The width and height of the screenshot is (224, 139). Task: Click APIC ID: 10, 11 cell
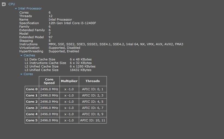click(92, 120)
